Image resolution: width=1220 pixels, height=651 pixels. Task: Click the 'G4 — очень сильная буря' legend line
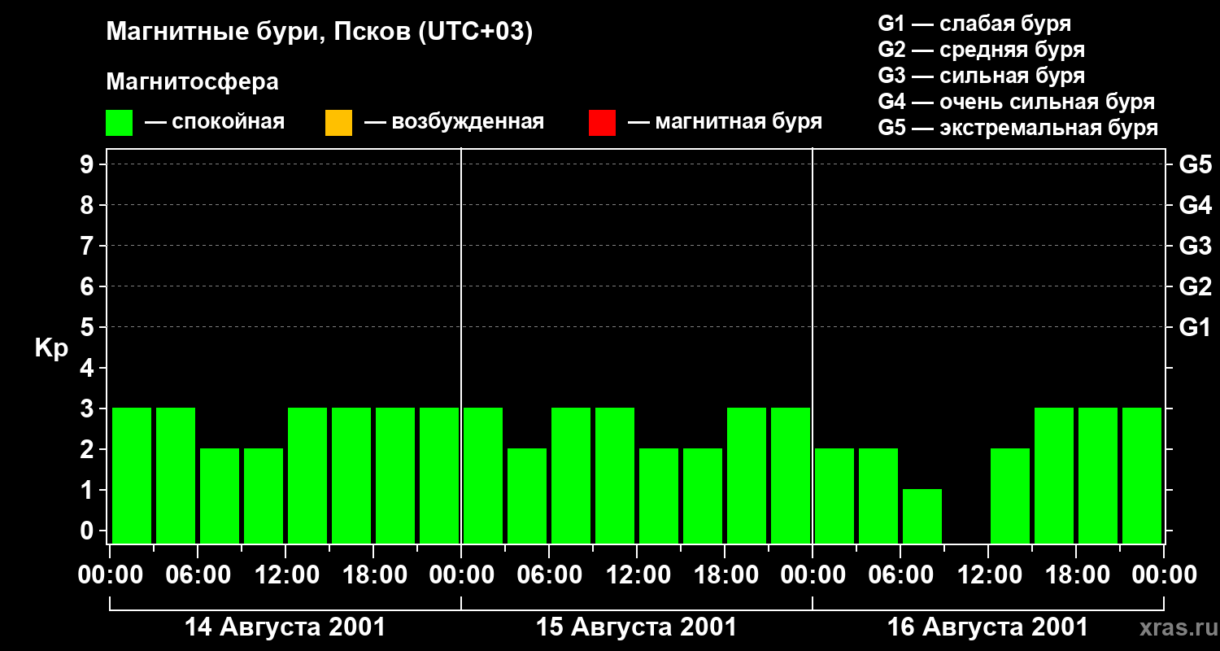pos(1017,102)
